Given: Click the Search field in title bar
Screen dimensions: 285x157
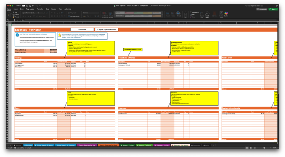Looking at the screenshot, I should [x=259, y=6].
